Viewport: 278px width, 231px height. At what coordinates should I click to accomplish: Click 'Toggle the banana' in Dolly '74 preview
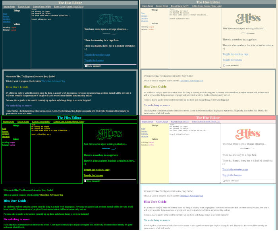232,175
